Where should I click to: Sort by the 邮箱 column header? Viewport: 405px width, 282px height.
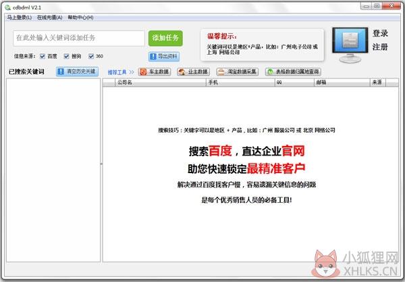tap(342, 83)
